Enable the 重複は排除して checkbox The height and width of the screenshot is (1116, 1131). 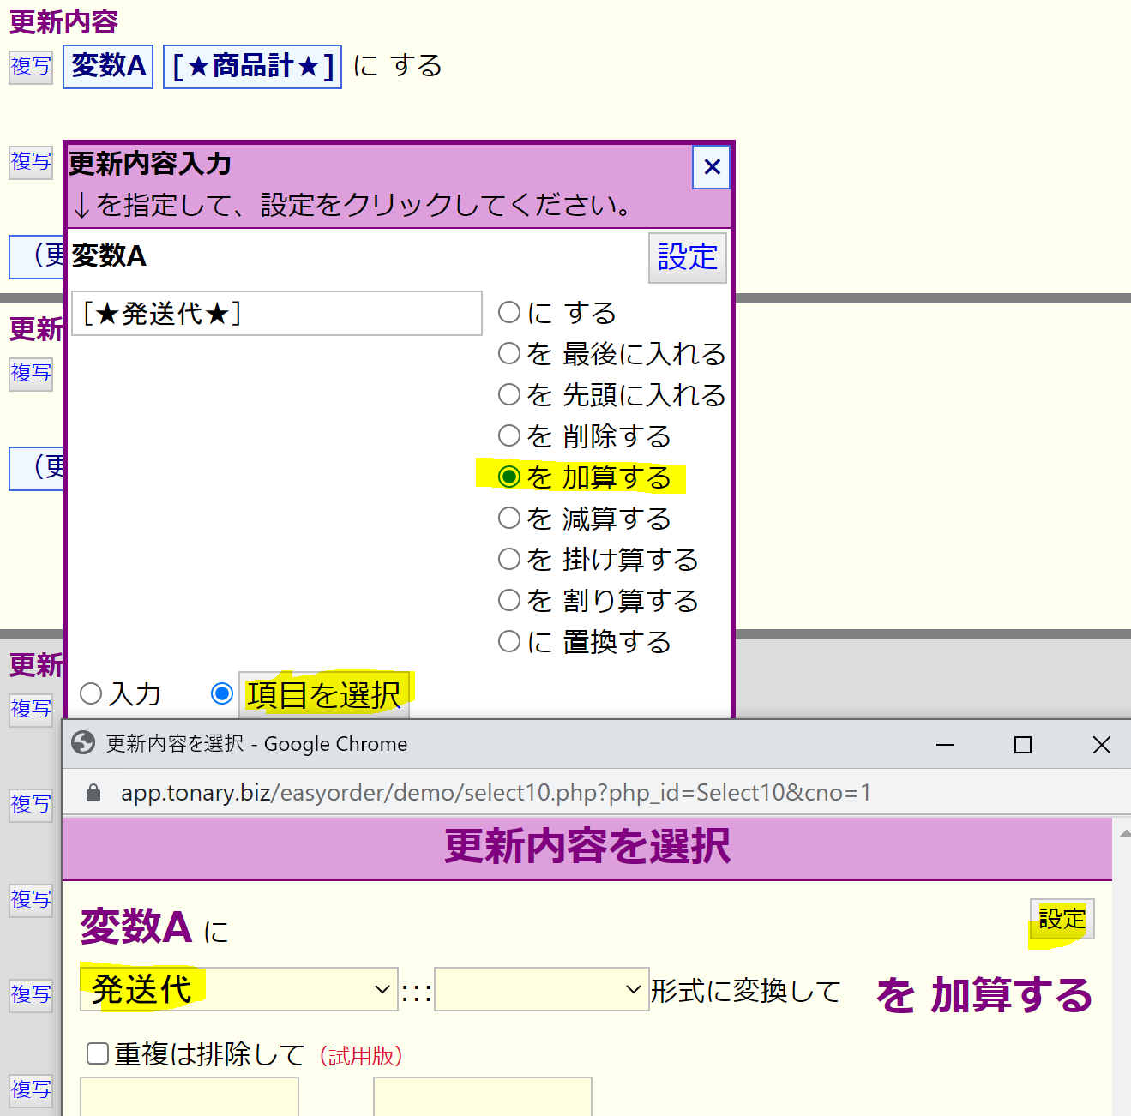click(98, 1053)
